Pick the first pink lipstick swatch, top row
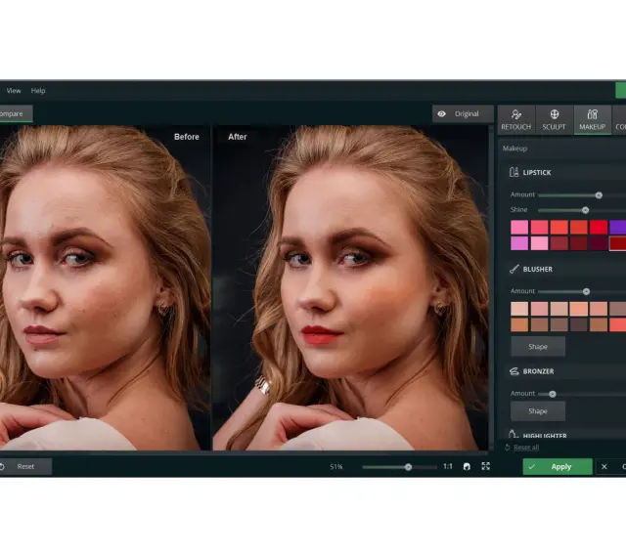Viewport: 626px width, 557px height. tap(519, 227)
